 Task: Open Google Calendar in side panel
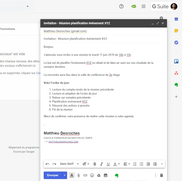tap(176, 19)
